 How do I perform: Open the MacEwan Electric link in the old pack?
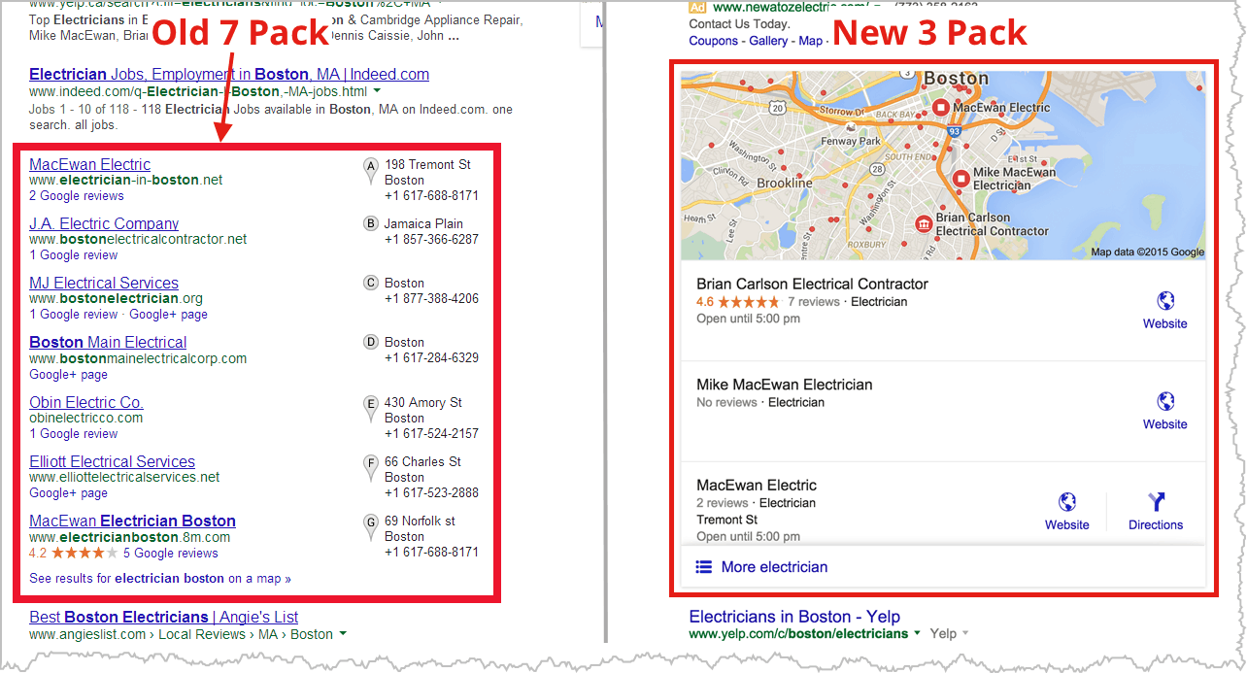89,164
